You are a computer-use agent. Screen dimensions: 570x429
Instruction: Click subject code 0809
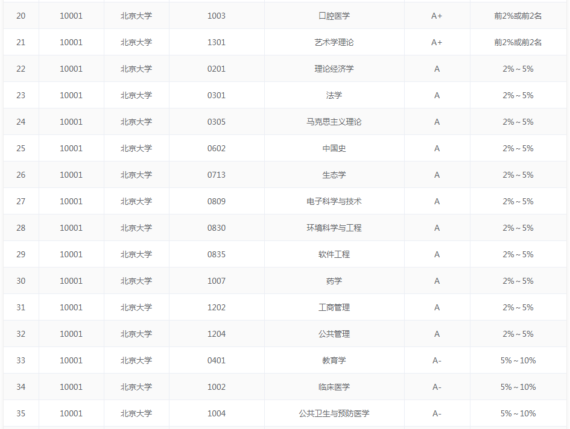tap(217, 202)
